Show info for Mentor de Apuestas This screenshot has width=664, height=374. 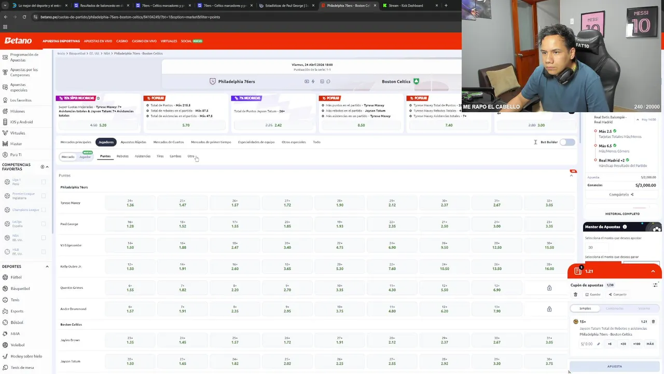[625, 227]
